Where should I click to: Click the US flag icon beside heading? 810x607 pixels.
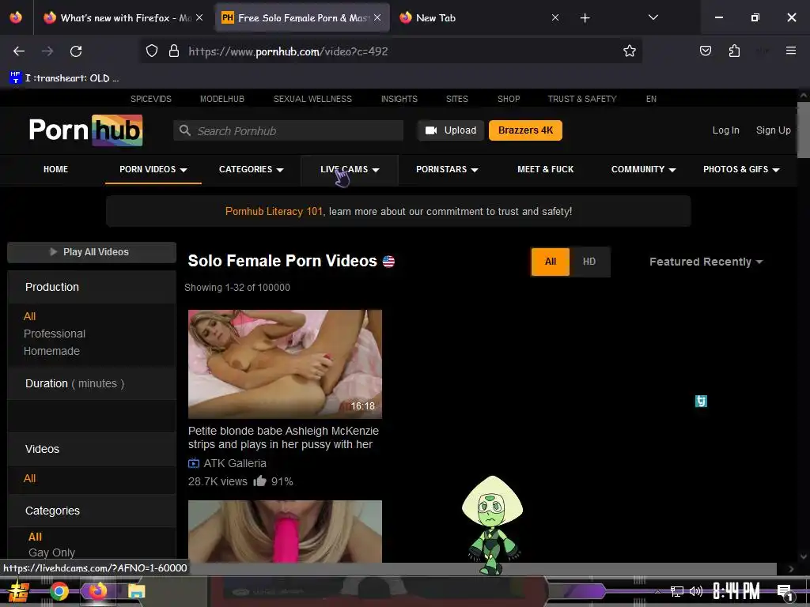388,261
